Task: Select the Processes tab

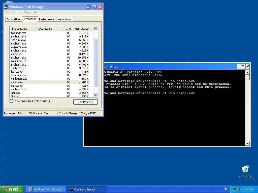Action: (x=30, y=19)
